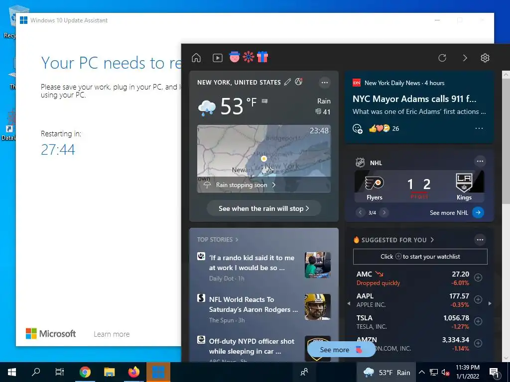Open the notification action center
Viewport: 510px width, 382px height.
point(495,373)
